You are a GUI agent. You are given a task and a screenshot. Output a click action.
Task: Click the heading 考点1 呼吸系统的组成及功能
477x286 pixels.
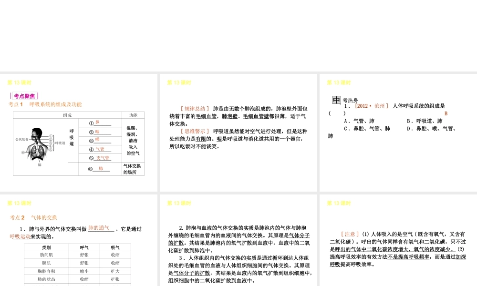pyautogui.click(x=45, y=104)
